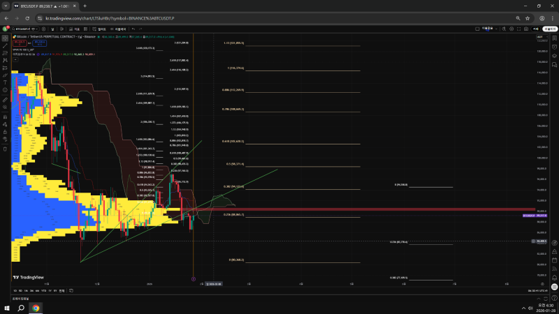Expand the layout name dropdown arrow
This screenshot has height=314, width=559.
[x=496, y=29]
